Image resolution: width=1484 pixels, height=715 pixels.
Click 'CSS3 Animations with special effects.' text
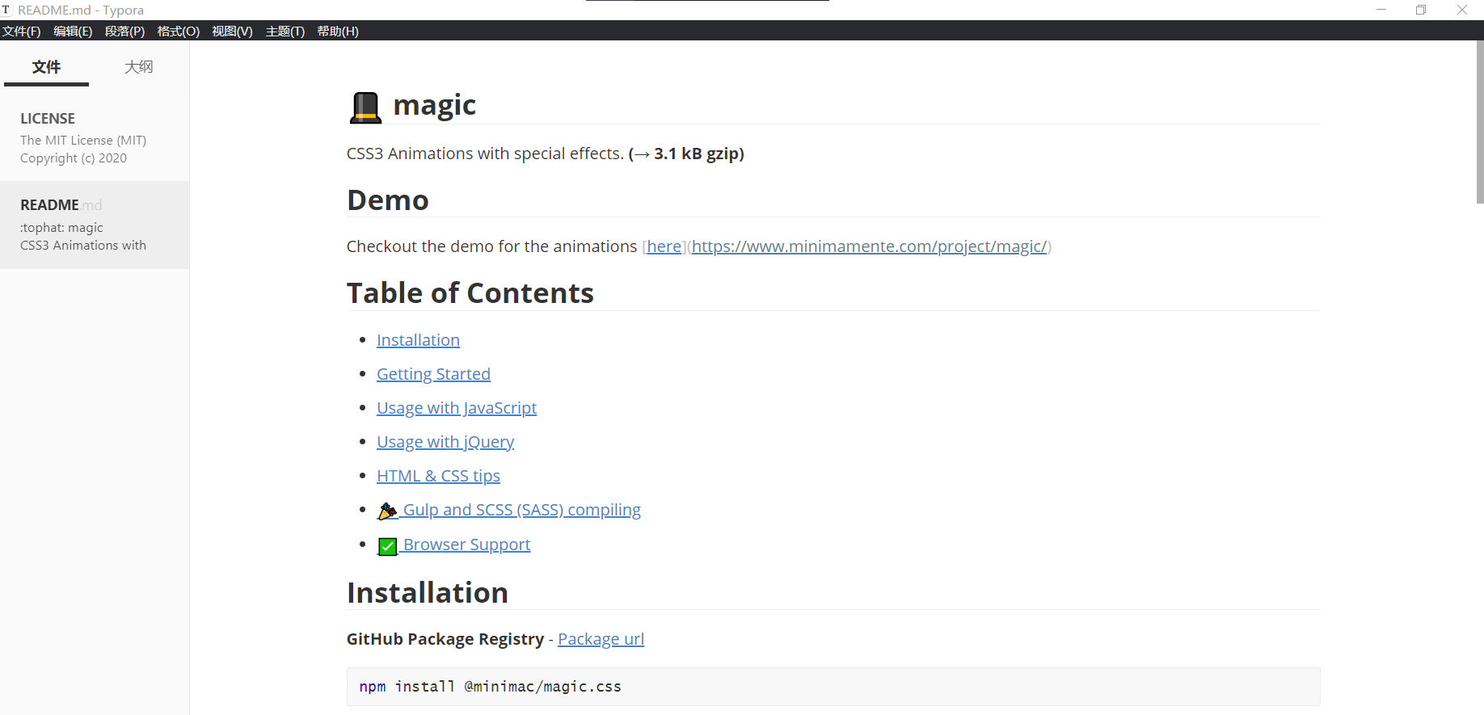click(x=485, y=154)
